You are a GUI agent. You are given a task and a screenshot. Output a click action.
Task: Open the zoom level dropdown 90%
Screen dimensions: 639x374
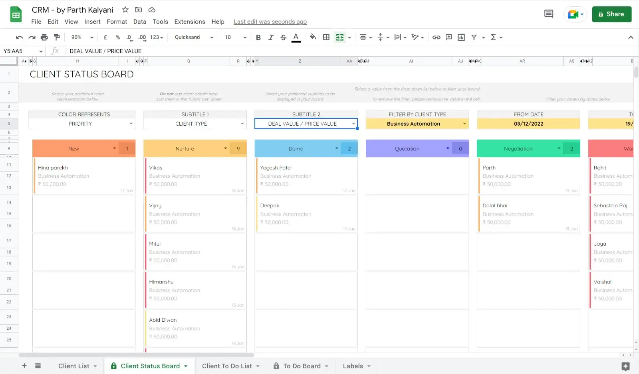(x=82, y=37)
